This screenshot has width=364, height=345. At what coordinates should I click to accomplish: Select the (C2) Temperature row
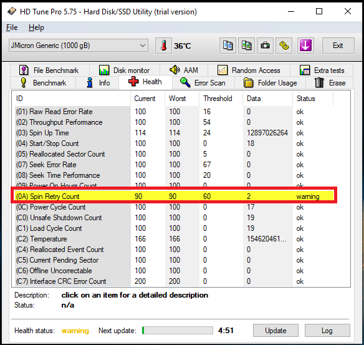click(174, 239)
